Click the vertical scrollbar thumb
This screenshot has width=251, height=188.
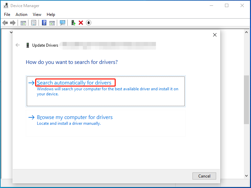pyautogui.click(x=246, y=100)
